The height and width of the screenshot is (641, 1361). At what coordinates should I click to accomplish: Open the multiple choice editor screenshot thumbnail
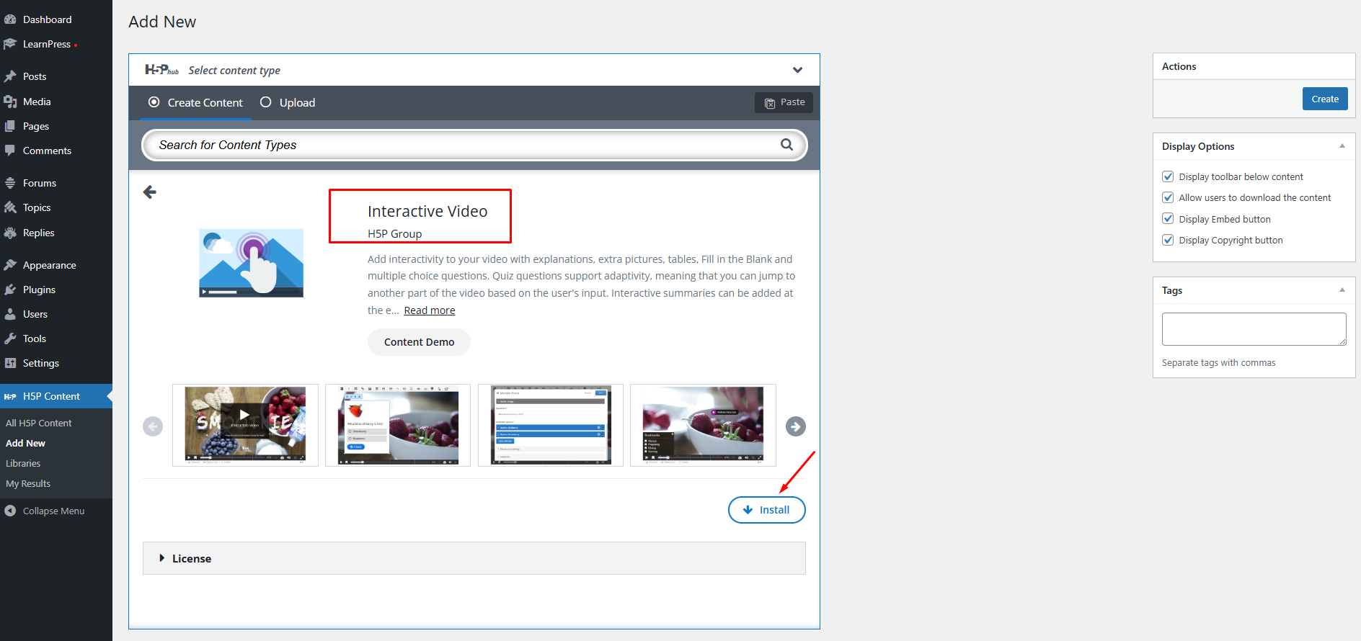(x=551, y=425)
